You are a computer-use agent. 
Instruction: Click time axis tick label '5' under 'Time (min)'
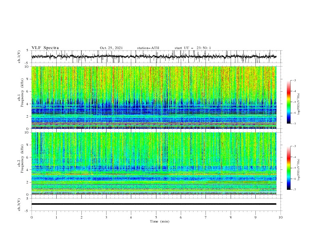[156, 217]
